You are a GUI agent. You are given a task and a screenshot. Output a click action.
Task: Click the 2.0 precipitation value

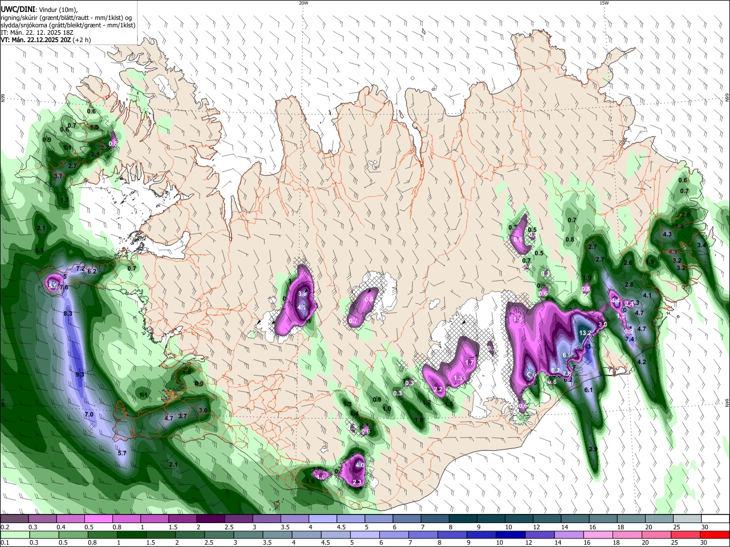pos(686,215)
